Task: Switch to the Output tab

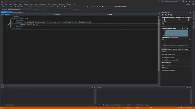Action: click(x=147, y=105)
